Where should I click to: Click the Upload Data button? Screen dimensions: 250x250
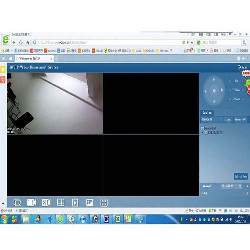pos(241,176)
